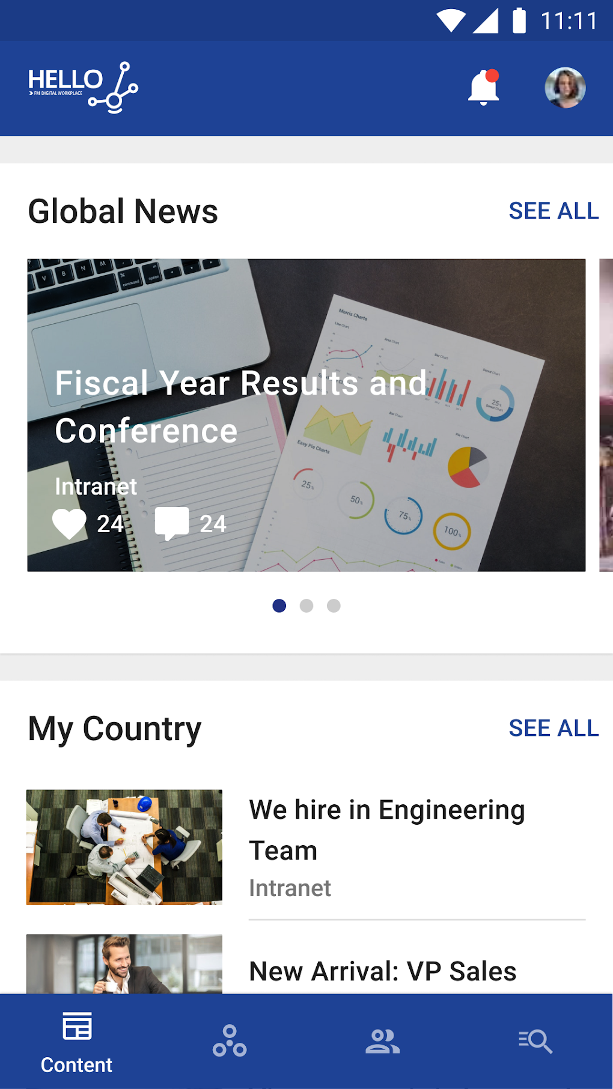Tap the next news card peeking at right
Screen dimensions: 613x1089
(x=606, y=414)
